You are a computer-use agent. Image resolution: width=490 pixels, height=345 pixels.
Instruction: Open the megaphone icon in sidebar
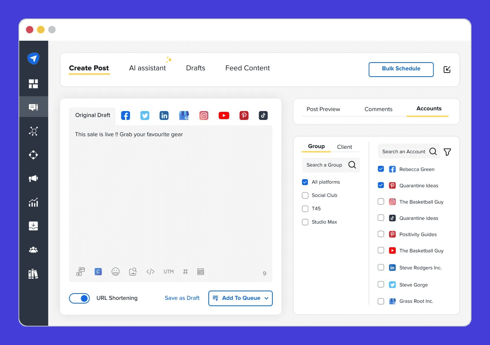point(33,178)
